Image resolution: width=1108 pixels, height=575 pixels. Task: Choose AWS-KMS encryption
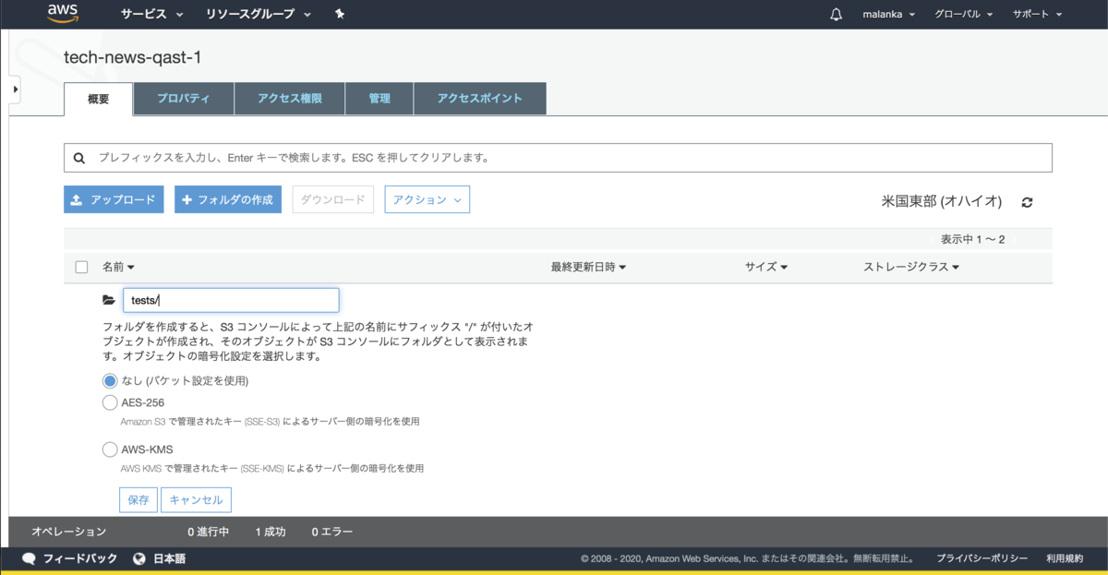111,449
